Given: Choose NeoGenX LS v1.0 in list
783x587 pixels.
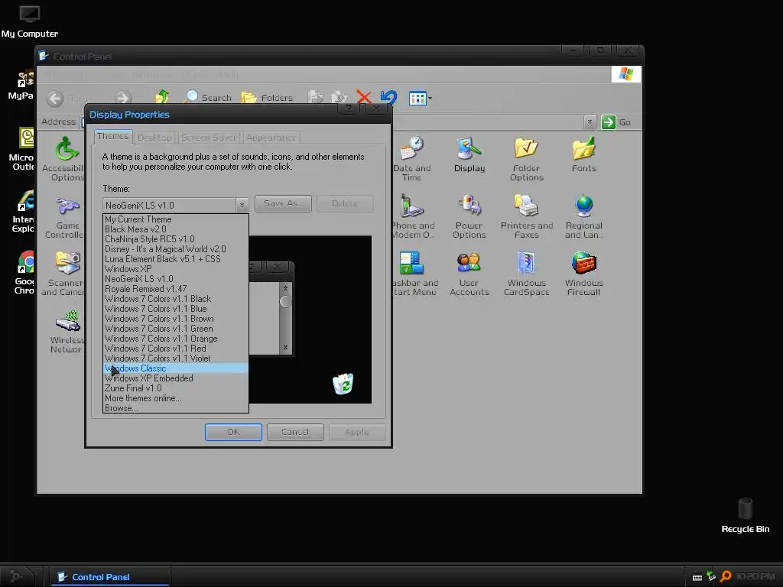Looking at the screenshot, I should click(x=175, y=279).
